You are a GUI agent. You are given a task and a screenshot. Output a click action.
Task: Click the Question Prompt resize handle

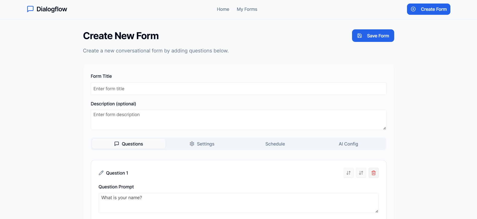377,211
